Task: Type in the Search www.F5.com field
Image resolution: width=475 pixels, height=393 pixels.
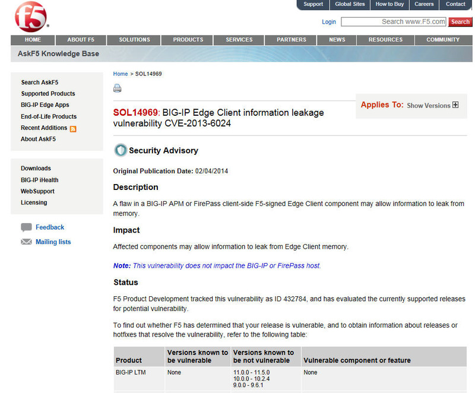Action: pyautogui.click(x=393, y=22)
